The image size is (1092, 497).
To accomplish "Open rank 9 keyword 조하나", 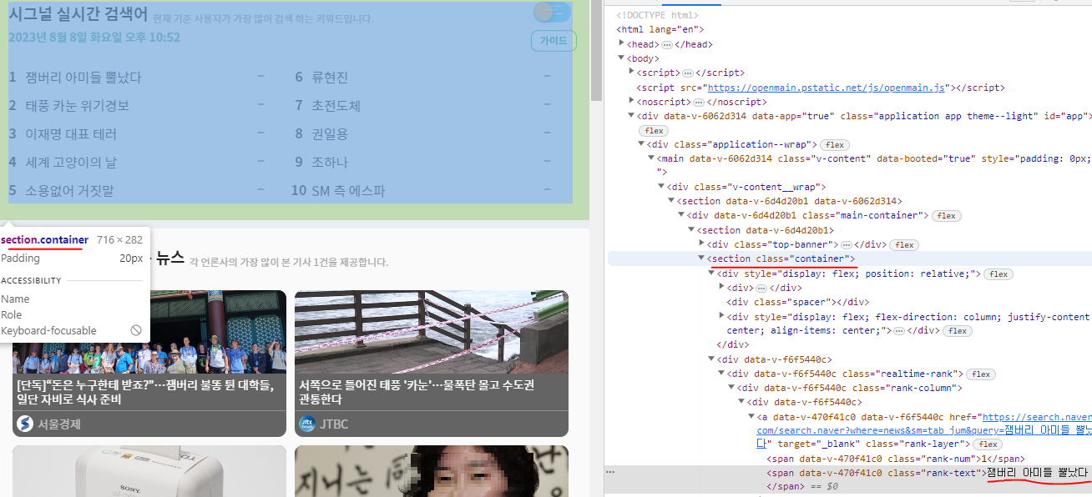I will pyautogui.click(x=330, y=162).
